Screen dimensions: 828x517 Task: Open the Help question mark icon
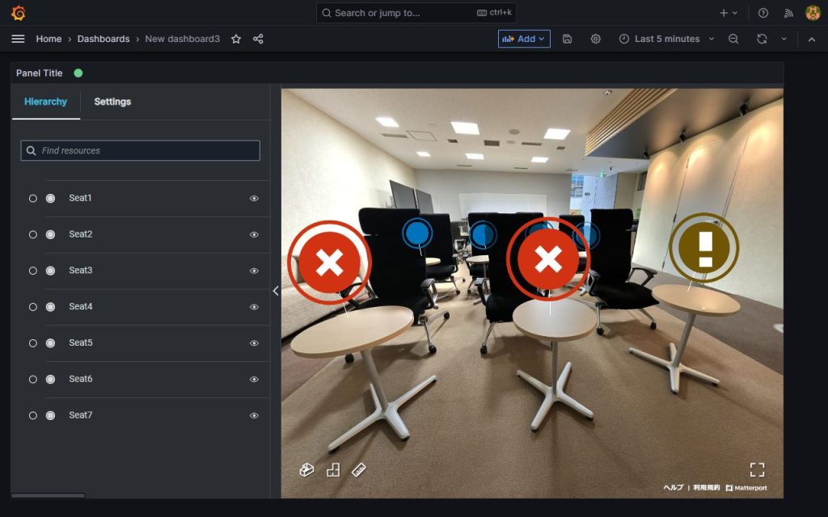click(x=763, y=13)
